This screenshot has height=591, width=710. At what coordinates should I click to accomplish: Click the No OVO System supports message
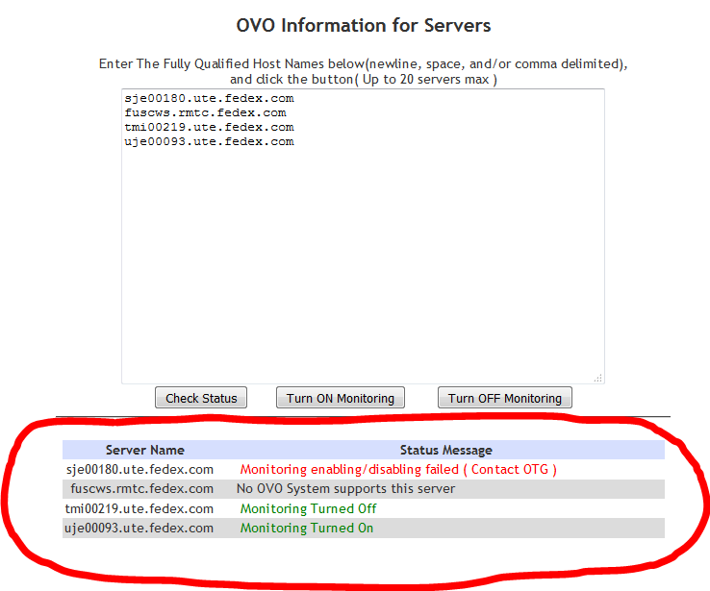345,489
